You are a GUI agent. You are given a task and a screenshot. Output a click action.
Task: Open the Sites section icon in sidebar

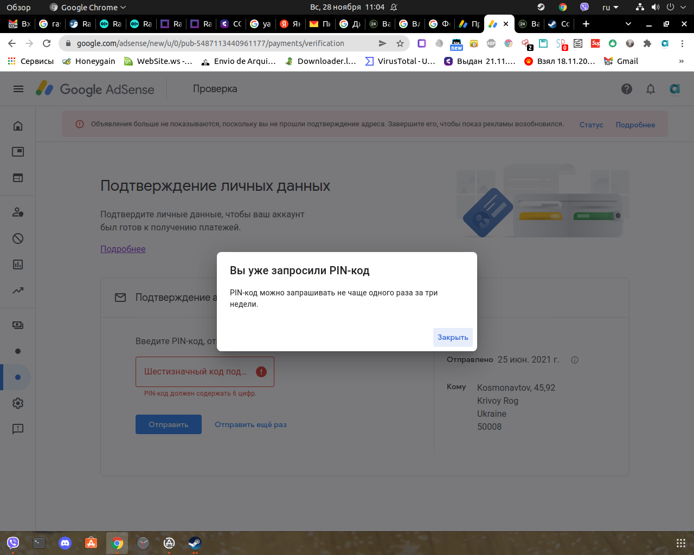(18, 178)
